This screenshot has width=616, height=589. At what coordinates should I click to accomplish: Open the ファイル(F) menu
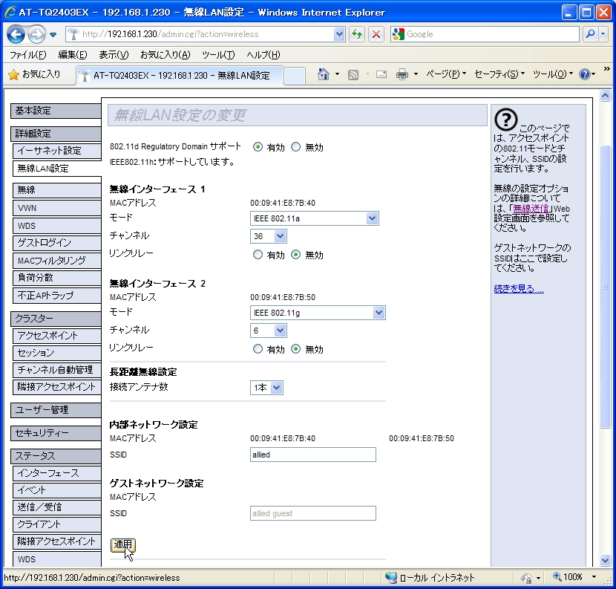28,55
